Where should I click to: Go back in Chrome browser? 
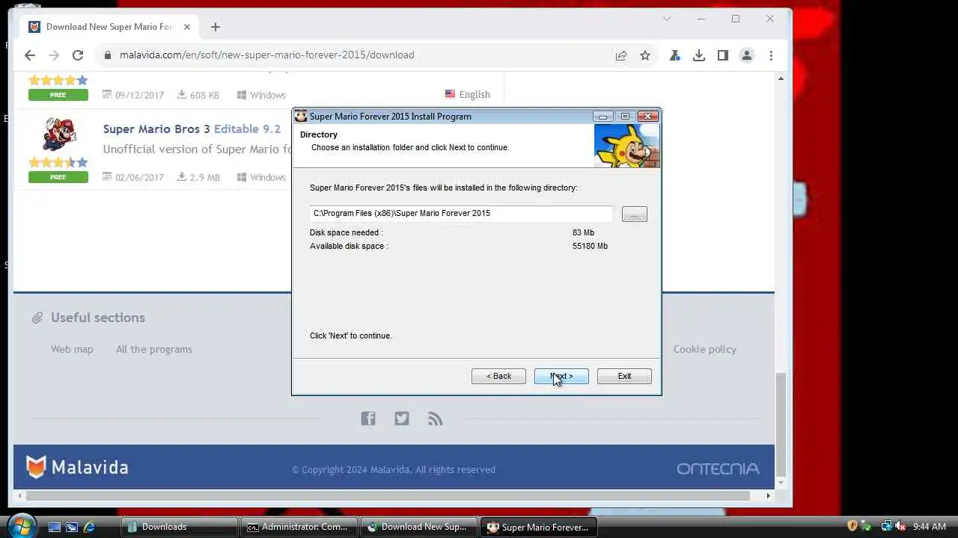click(30, 55)
